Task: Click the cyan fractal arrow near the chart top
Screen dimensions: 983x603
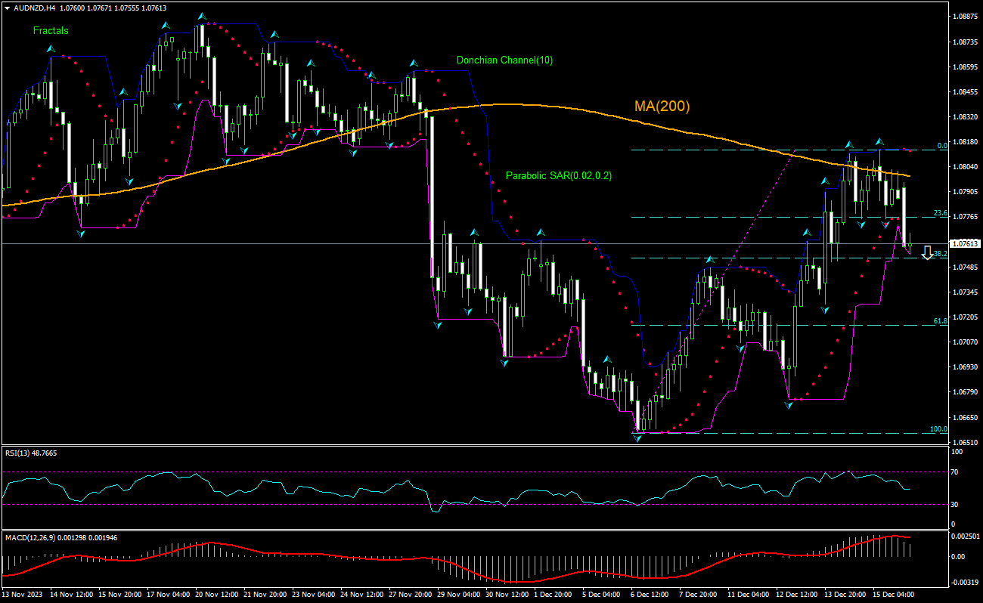Action: [201, 14]
